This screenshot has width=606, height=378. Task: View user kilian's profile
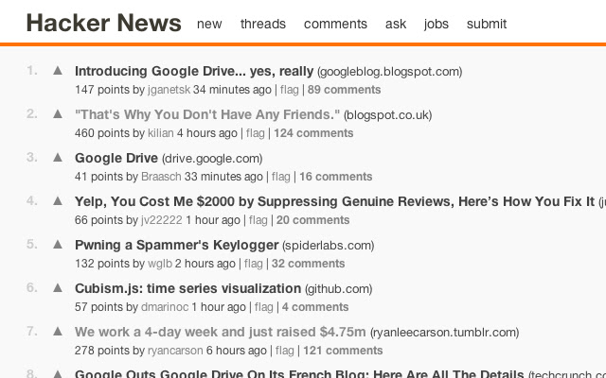[x=161, y=133]
